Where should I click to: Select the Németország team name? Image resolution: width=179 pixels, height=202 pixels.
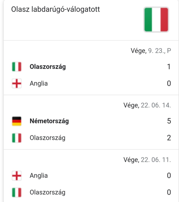click(x=49, y=121)
